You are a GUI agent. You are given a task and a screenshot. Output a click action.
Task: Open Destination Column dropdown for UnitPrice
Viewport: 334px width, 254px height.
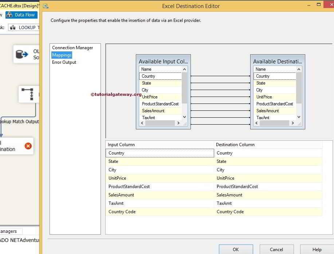[268, 178]
